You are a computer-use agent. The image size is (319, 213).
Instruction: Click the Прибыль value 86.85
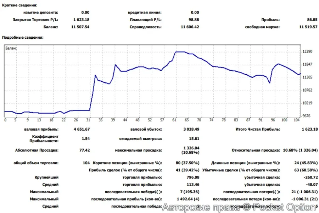(x=312, y=20)
